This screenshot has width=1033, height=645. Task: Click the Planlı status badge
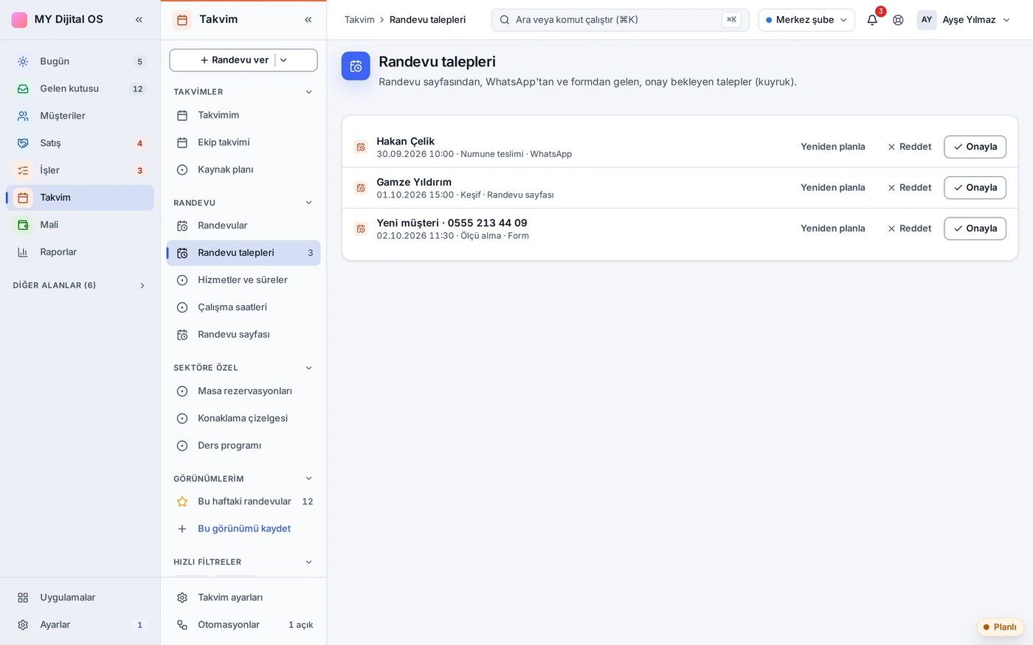1000,627
